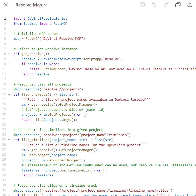The width and height of the screenshot is (196, 196).
Task: Fold the list_clips function at line 36
Action: tap(9, 195)
